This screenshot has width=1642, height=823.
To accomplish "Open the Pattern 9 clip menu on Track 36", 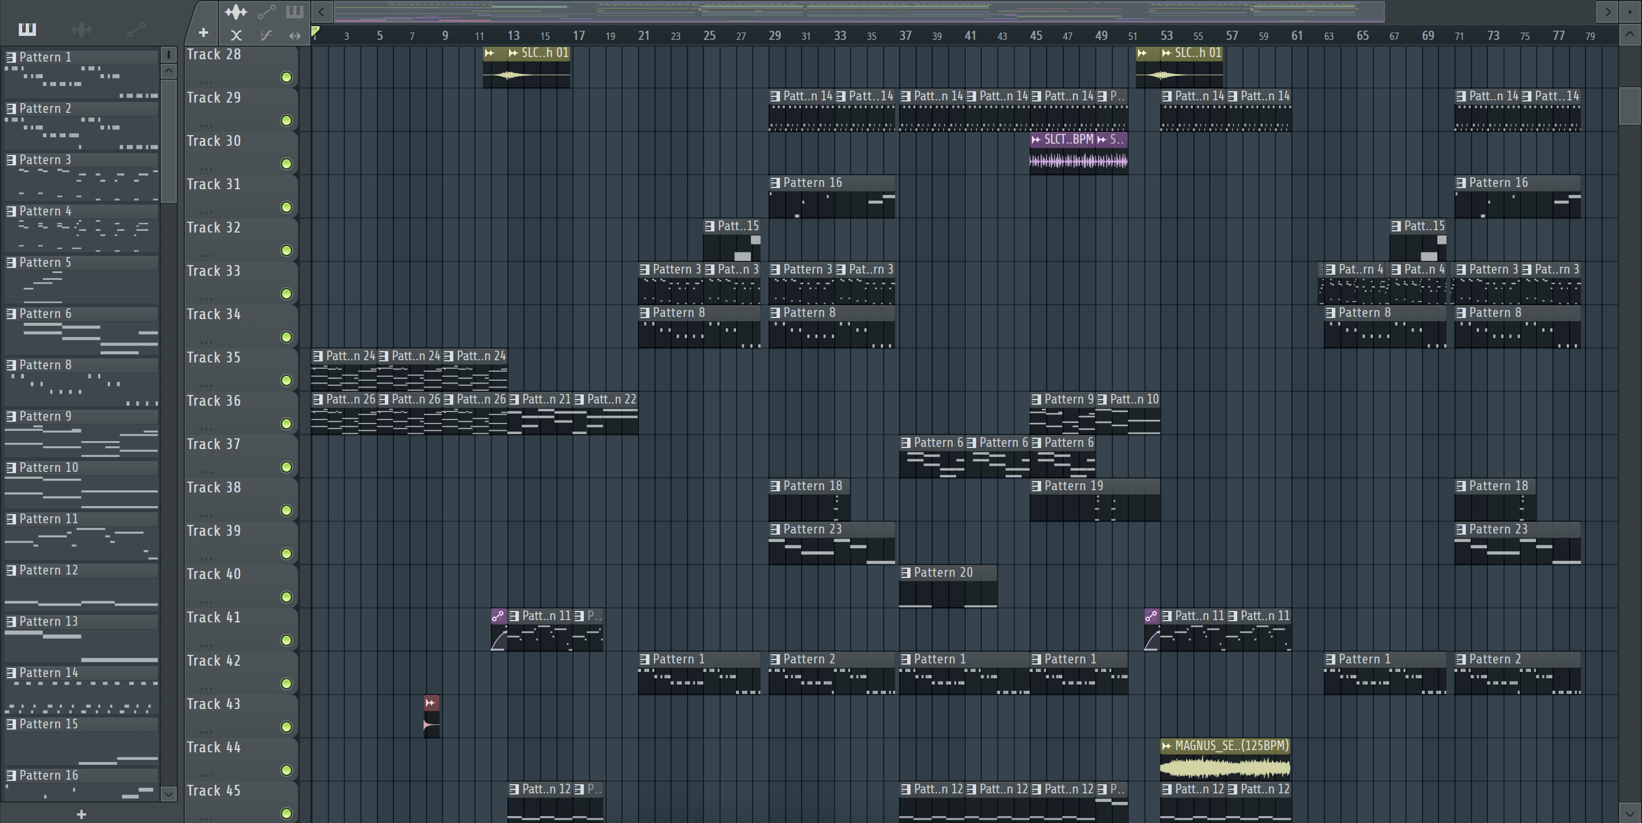I will click(x=1037, y=400).
